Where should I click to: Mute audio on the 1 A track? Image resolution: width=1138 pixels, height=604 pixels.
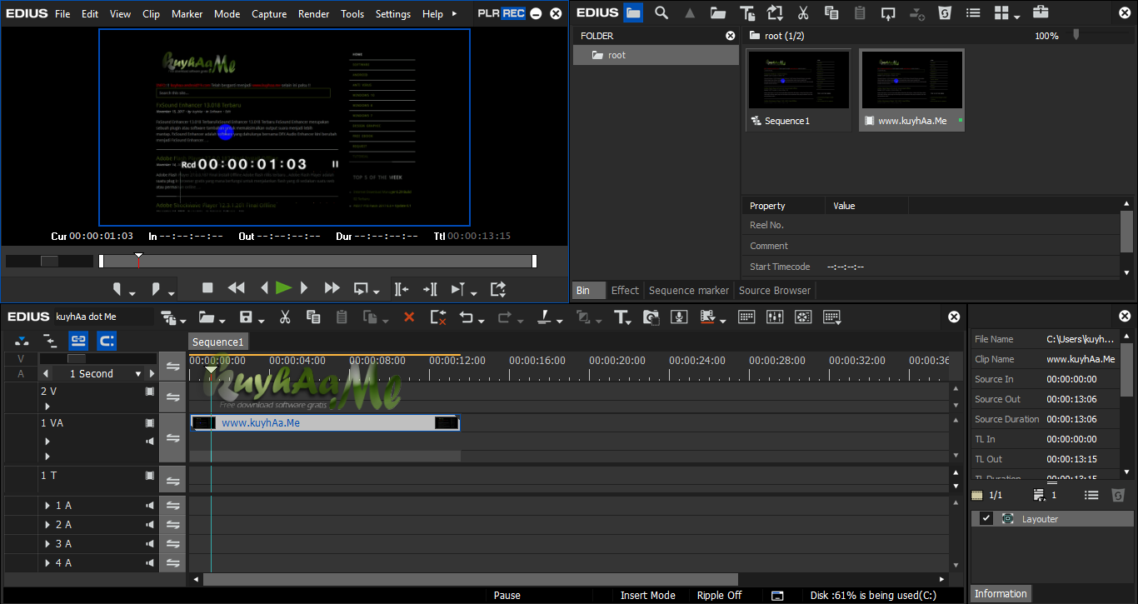click(150, 506)
